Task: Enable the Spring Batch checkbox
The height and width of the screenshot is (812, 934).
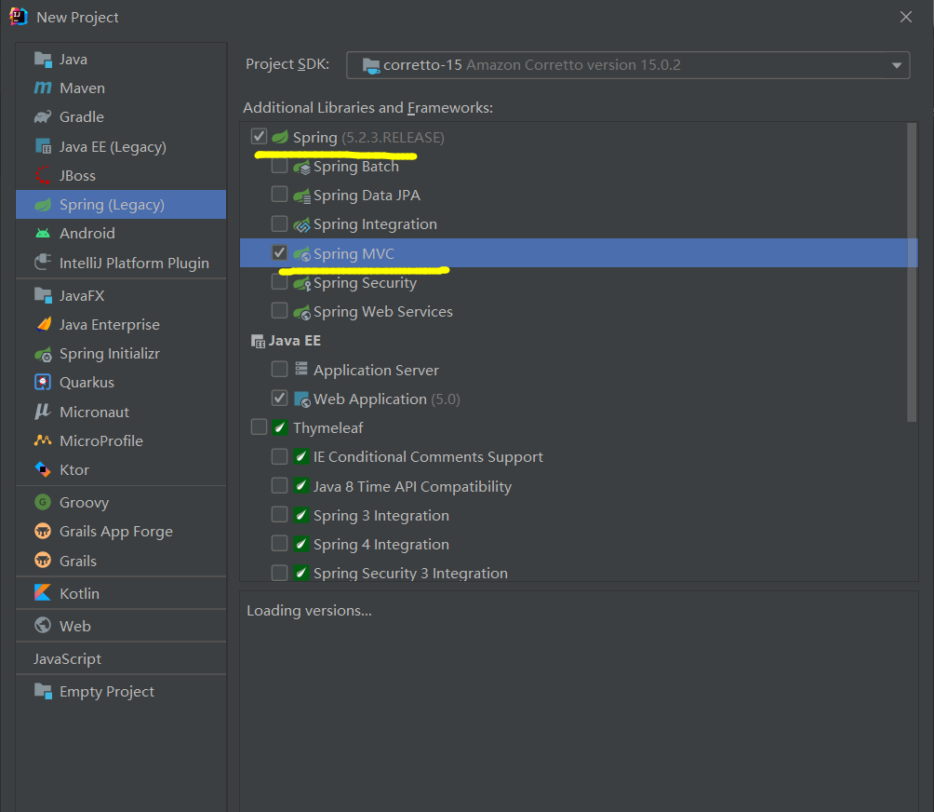Action: (279, 165)
